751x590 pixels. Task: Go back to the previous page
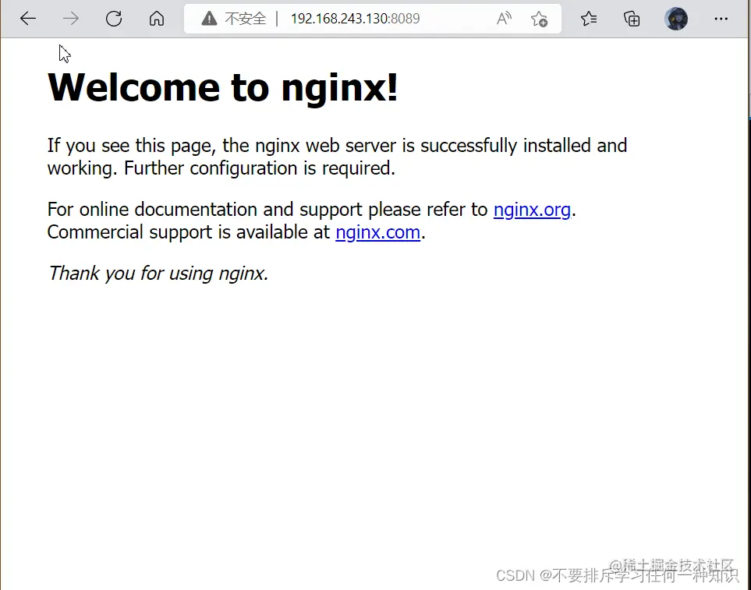tap(28, 19)
